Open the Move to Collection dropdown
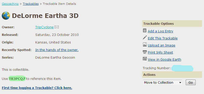The image size is (204, 94). (163, 82)
